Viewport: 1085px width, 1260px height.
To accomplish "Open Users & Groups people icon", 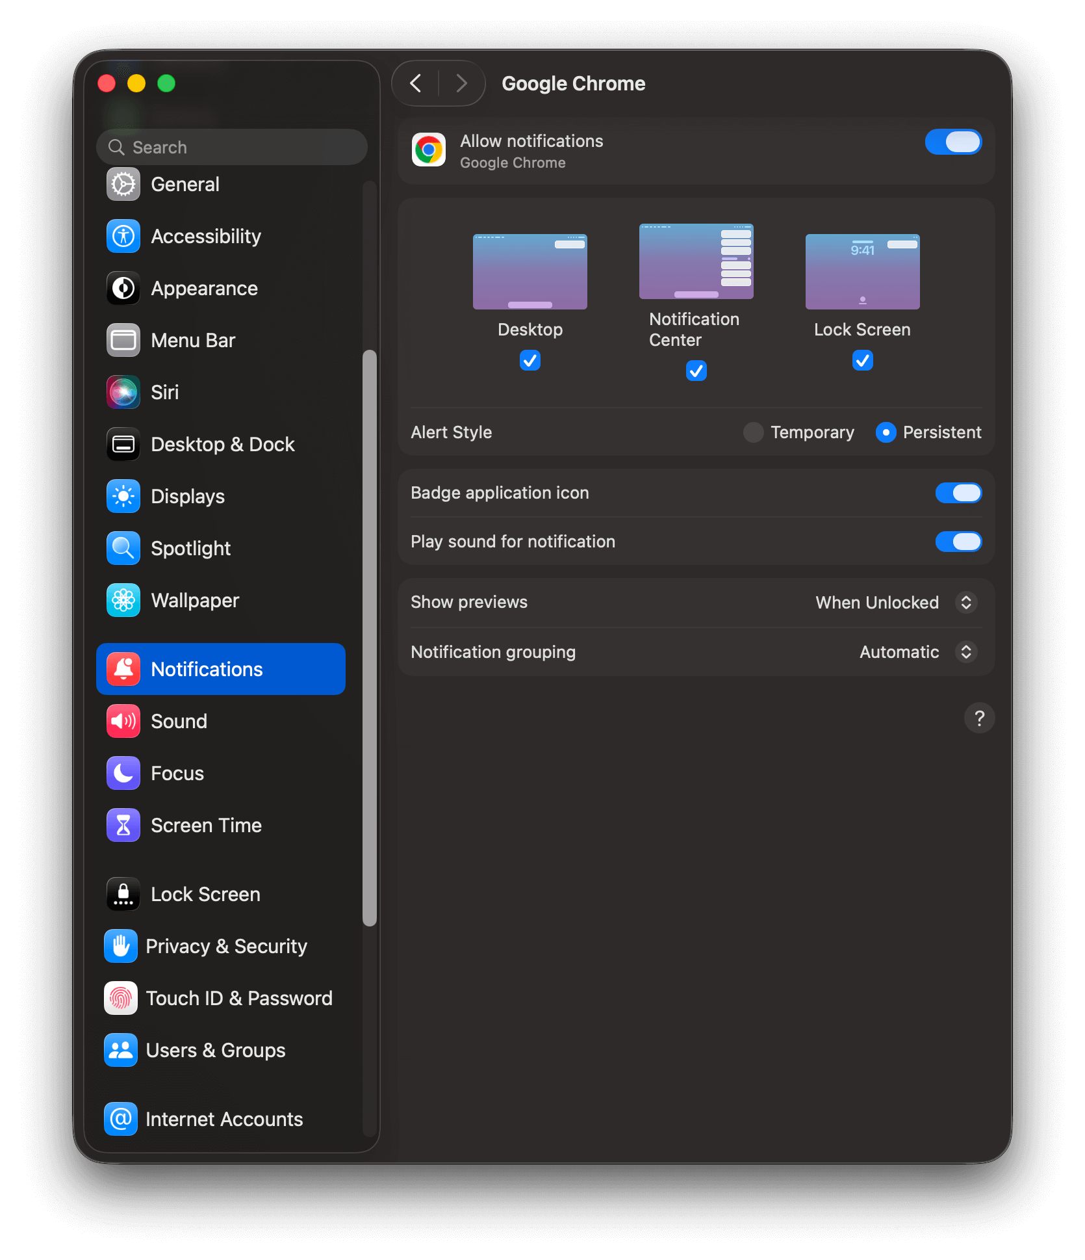I will [121, 1051].
